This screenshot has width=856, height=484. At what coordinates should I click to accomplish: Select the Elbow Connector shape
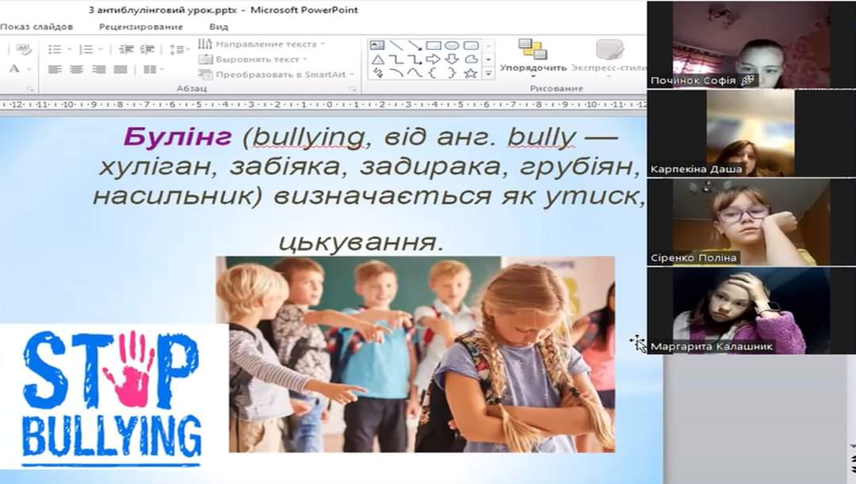[x=396, y=59]
